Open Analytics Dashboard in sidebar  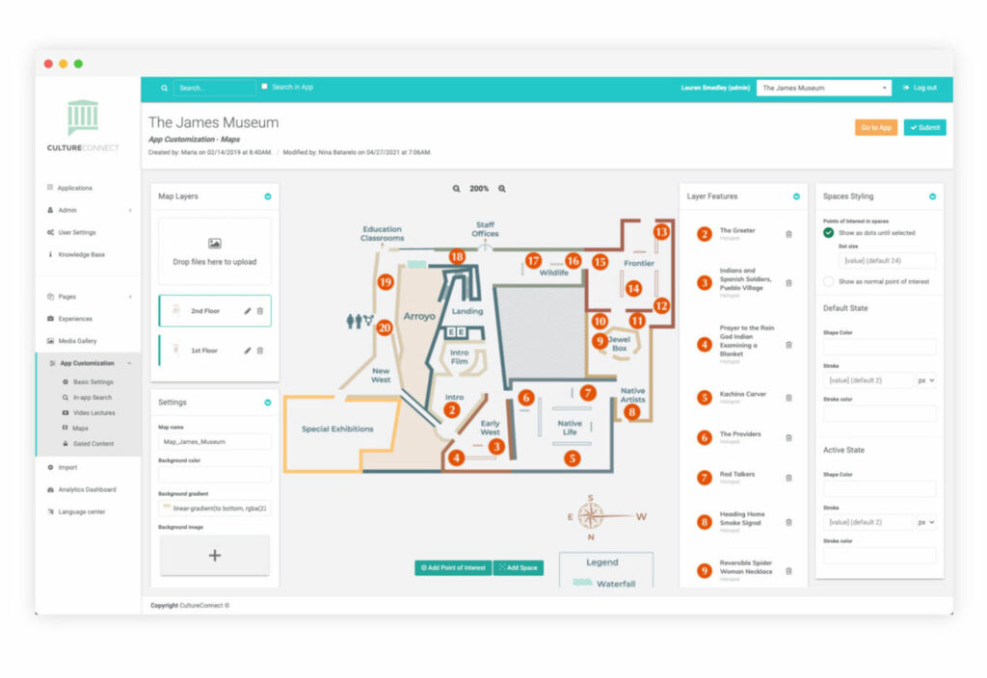87,489
